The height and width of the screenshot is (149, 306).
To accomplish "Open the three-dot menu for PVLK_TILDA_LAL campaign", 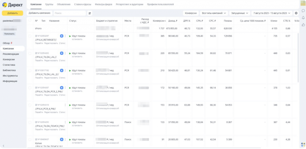I will (65, 53).
